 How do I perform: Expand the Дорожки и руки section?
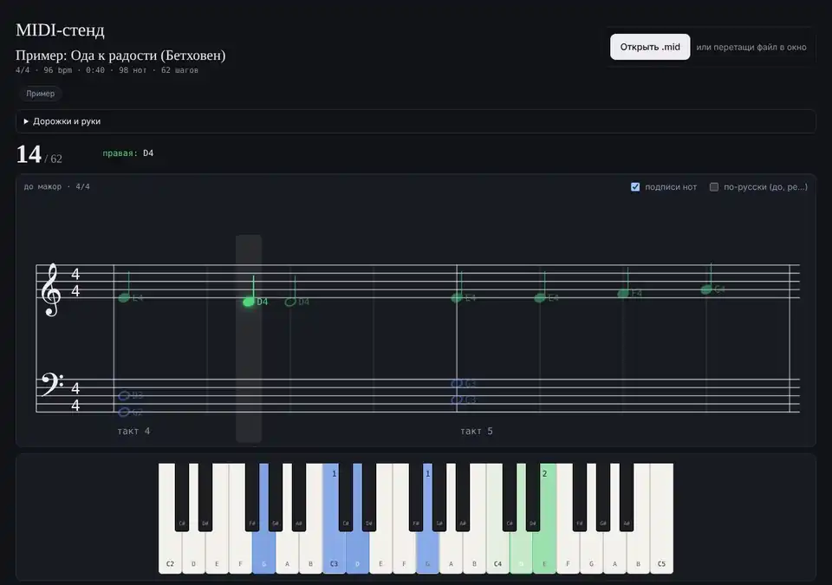[415, 121]
